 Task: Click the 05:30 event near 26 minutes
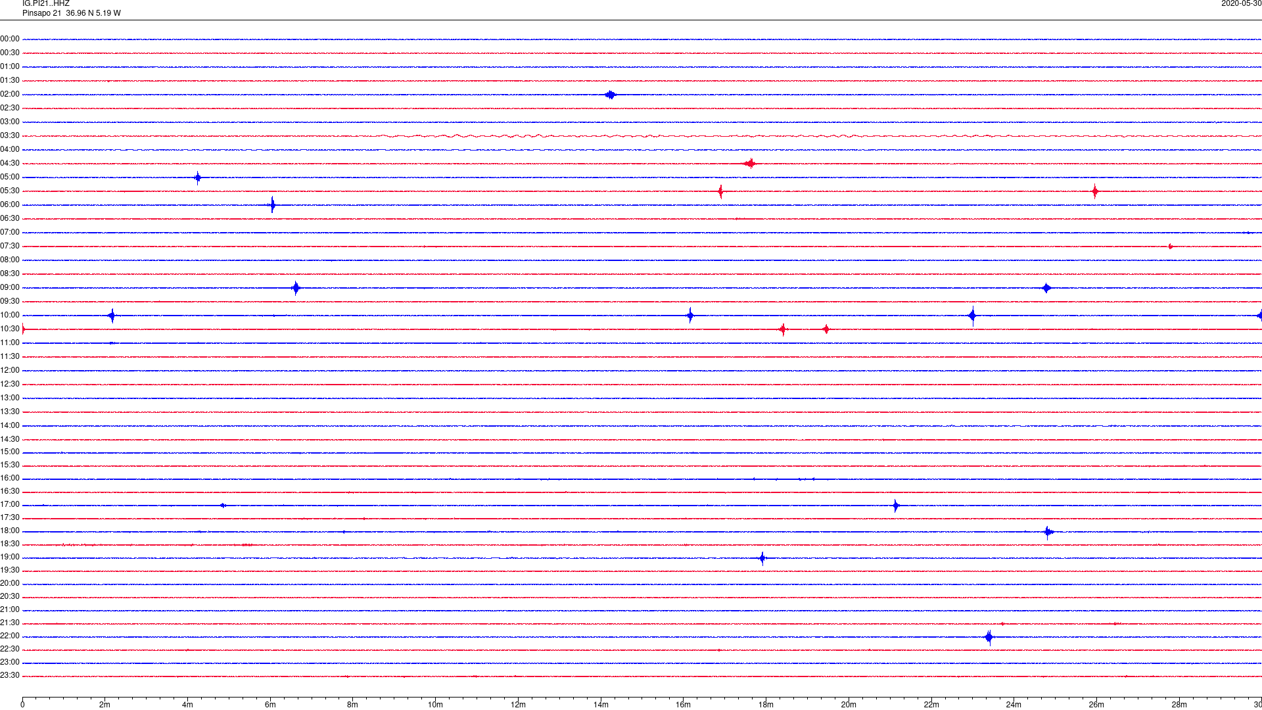click(1095, 191)
